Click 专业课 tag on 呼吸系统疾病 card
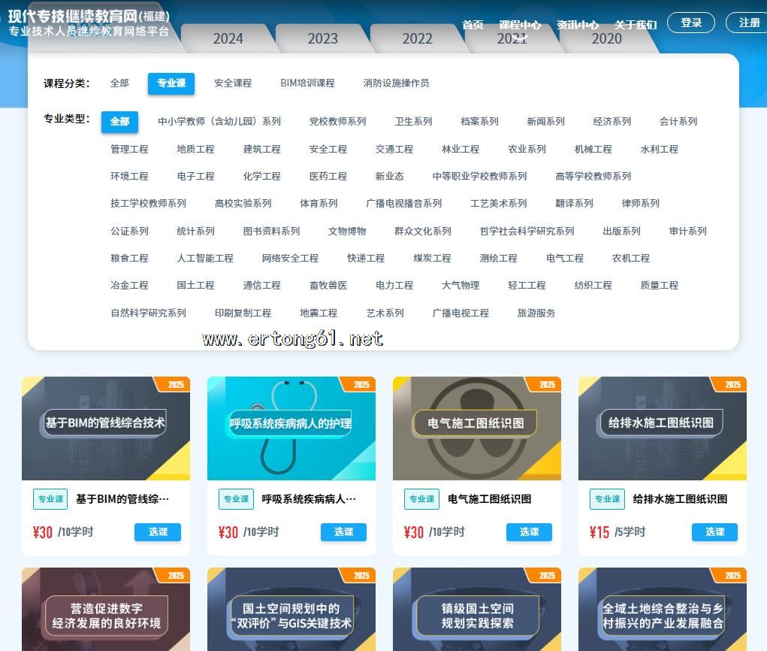Viewport: 767px width, 651px height. pos(236,499)
